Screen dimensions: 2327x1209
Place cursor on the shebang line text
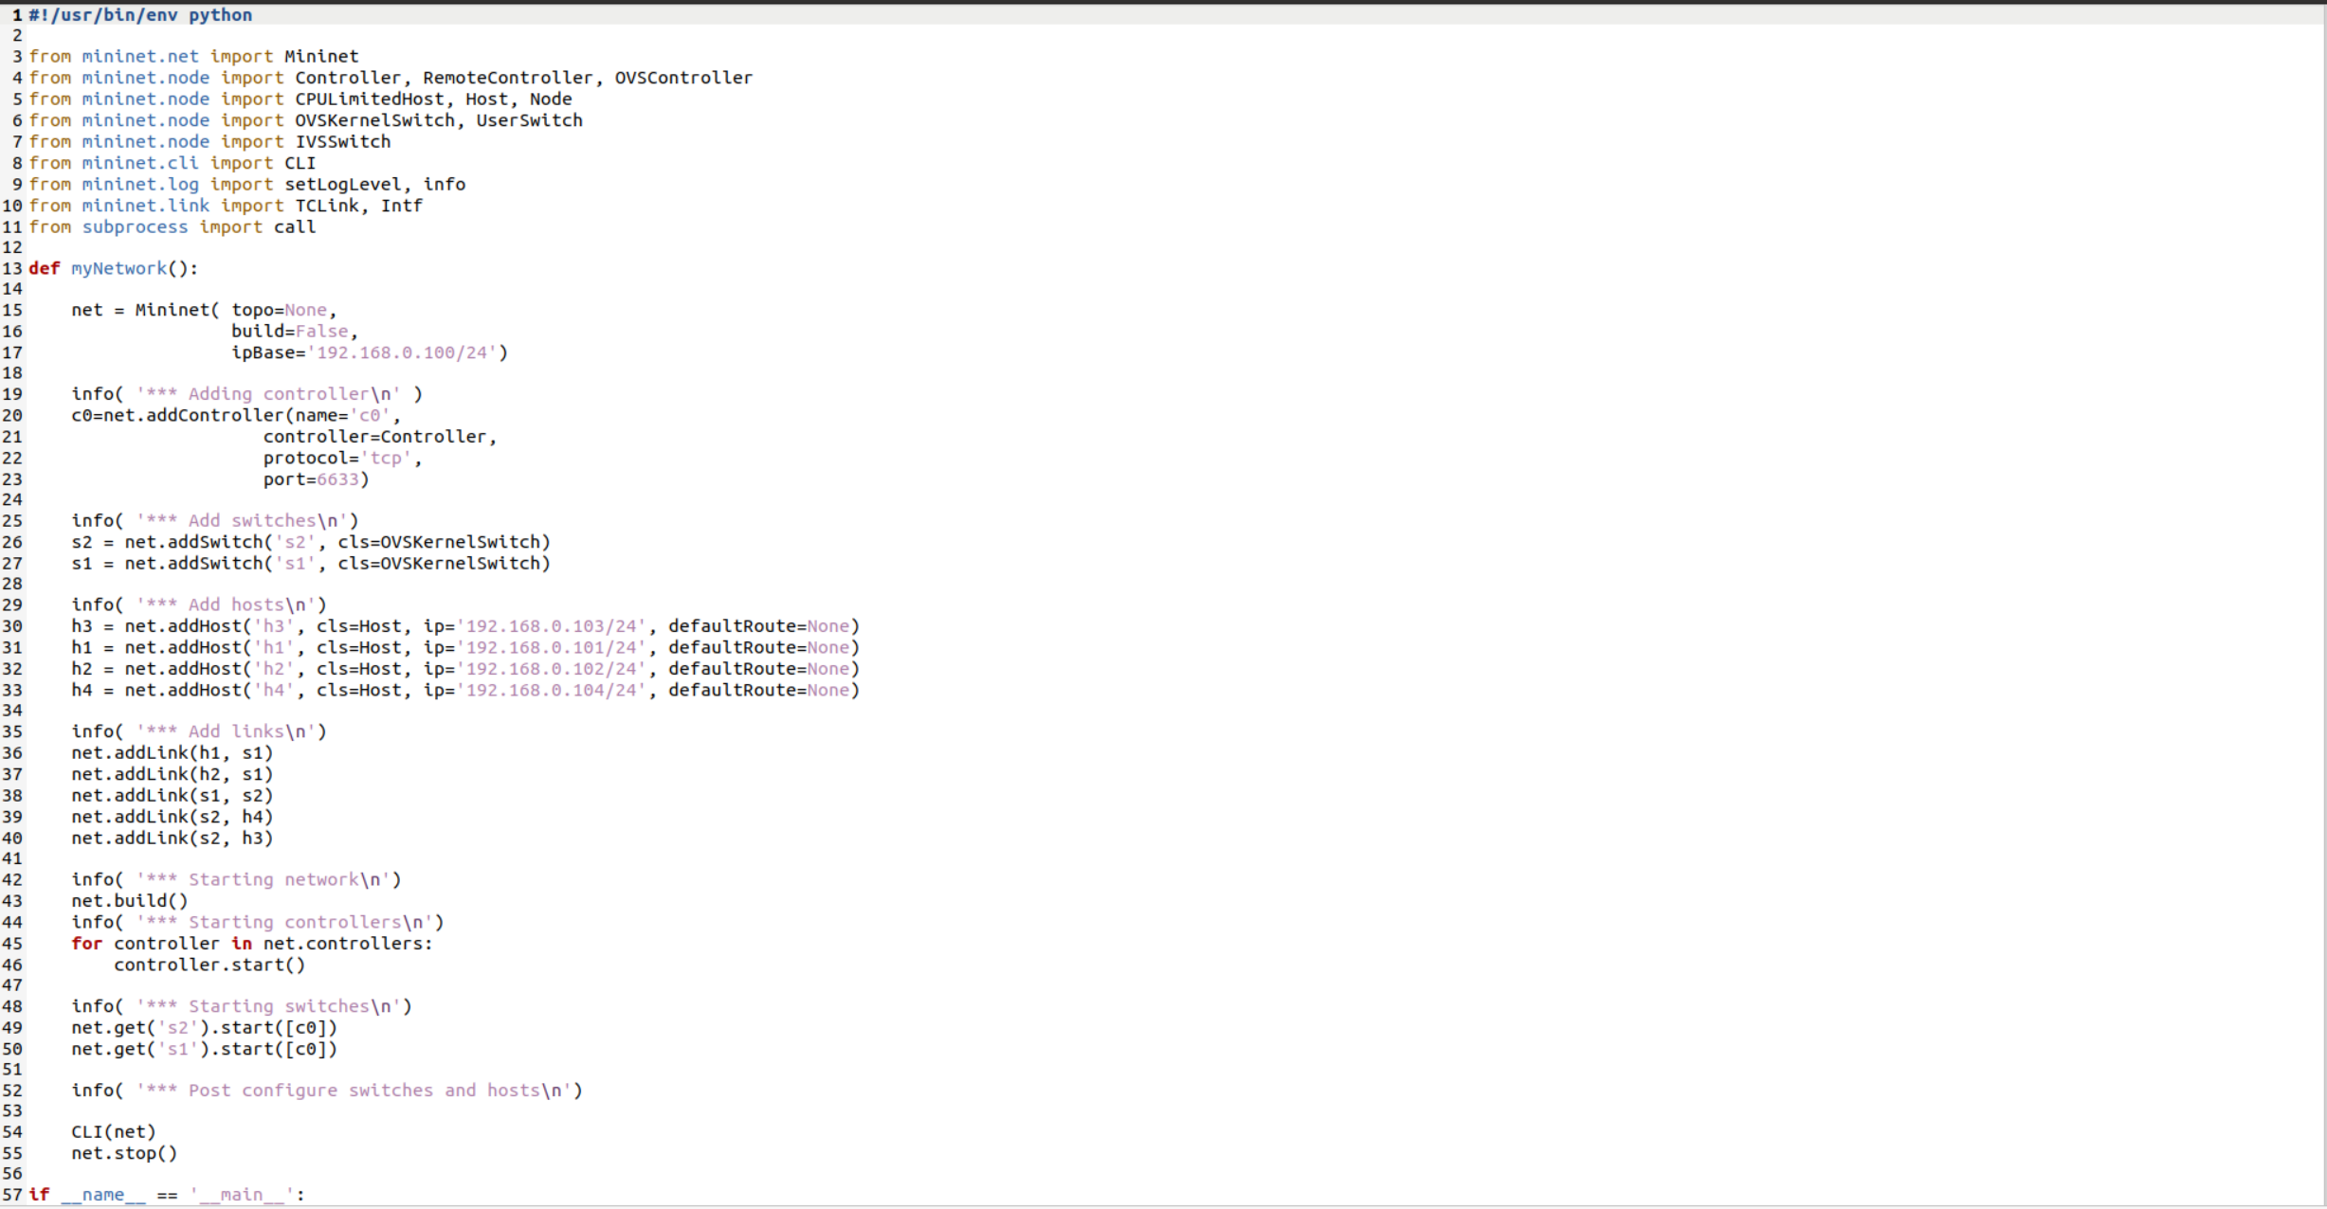pyautogui.click(x=140, y=15)
